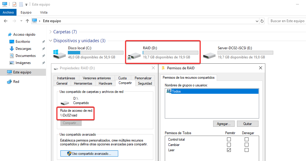The width and height of the screenshot is (306, 161).
Task: Collapse the Carpetas (7) section
Action: pyautogui.click(x=50, y=32)
